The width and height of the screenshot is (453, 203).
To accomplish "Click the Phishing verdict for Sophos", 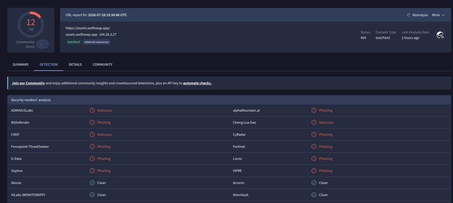I will [x=104, y=171].
